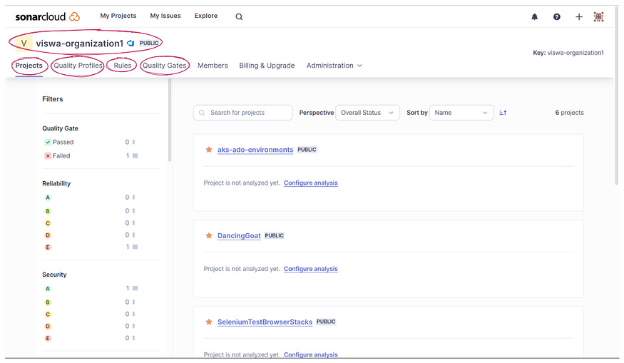Open My Projects in top navigation

(118, 16)
